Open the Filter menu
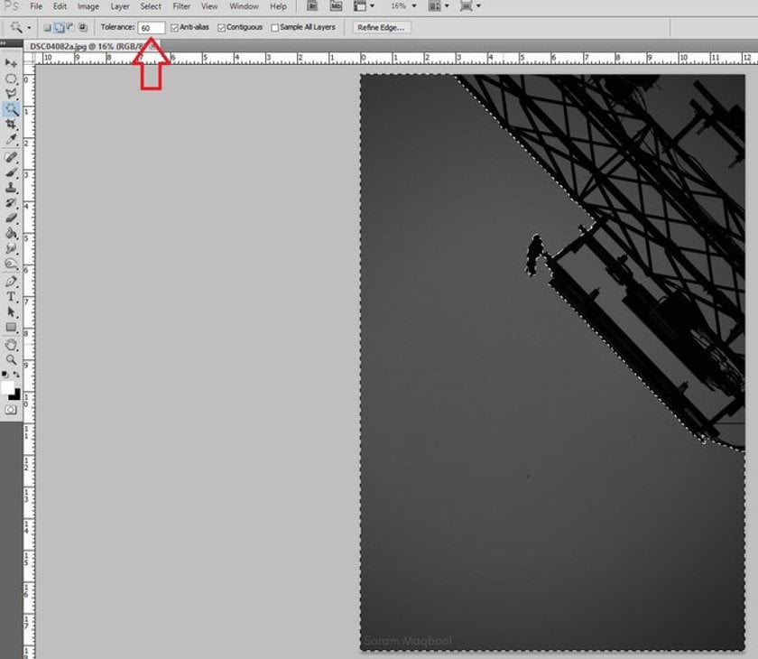 pos(181,6)
